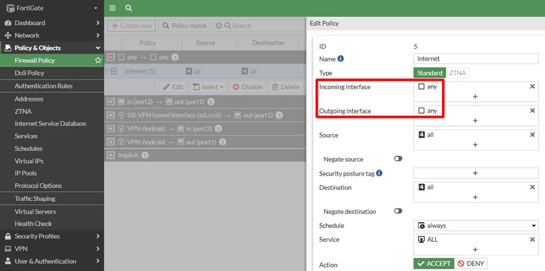545x271 pixels.
Task: Expand VPN-Android → in (port2) group
Action: click(111, 129)
